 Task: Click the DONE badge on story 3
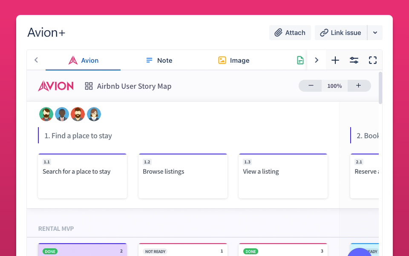(251, 251)
